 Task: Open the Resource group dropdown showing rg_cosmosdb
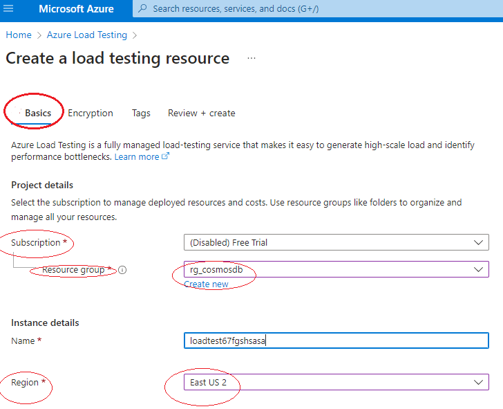click(336, 269)
